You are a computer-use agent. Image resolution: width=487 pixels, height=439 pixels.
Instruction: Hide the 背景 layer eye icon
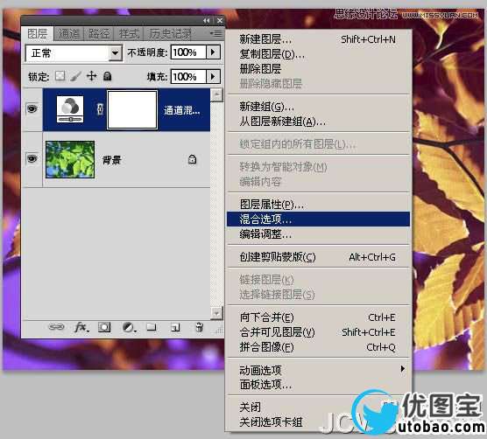32,158
